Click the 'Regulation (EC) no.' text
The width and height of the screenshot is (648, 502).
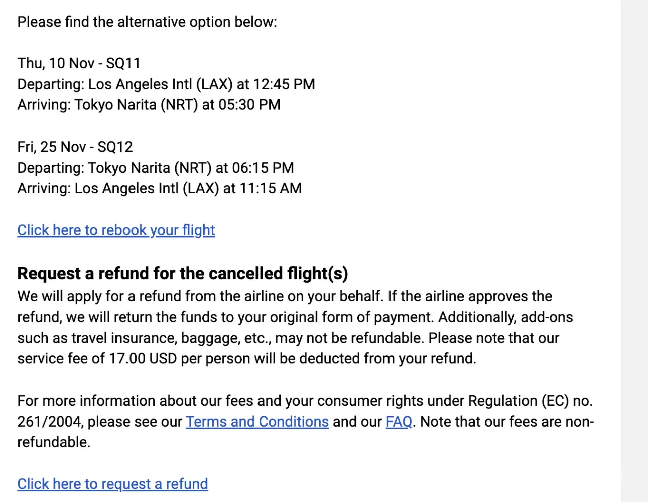coord(530,401)
